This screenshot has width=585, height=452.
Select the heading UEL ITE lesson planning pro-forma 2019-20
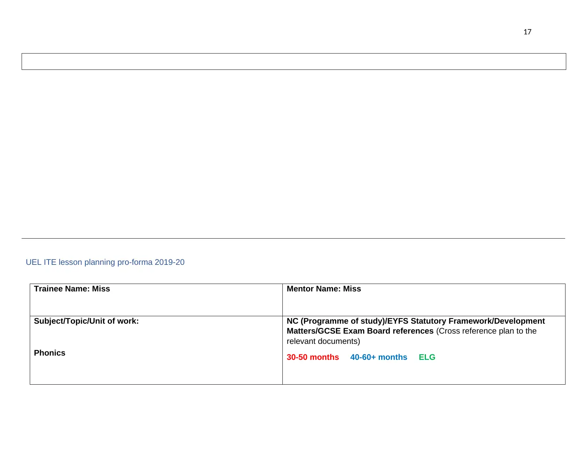tap(105, 262)
